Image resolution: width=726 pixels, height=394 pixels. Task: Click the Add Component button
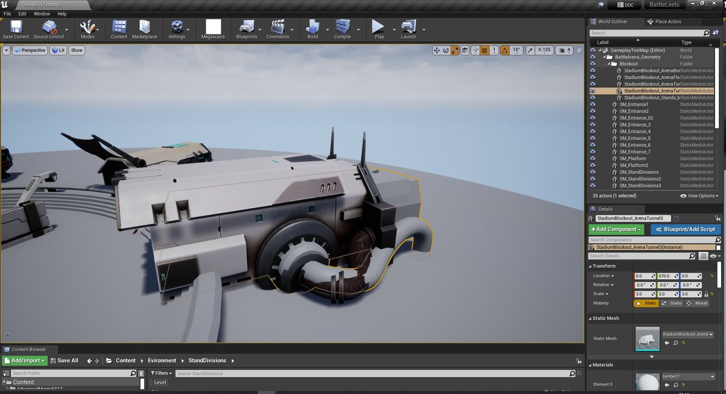point(616,230)
